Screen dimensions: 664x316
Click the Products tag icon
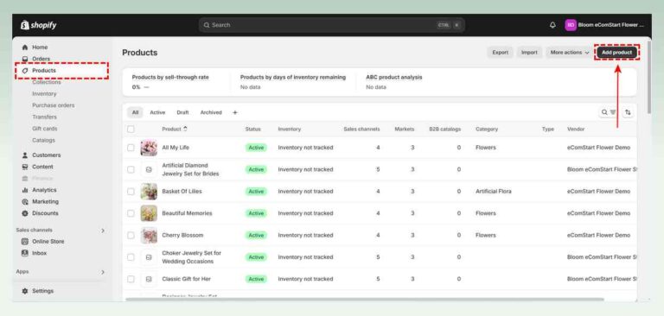tap(25, 71)
